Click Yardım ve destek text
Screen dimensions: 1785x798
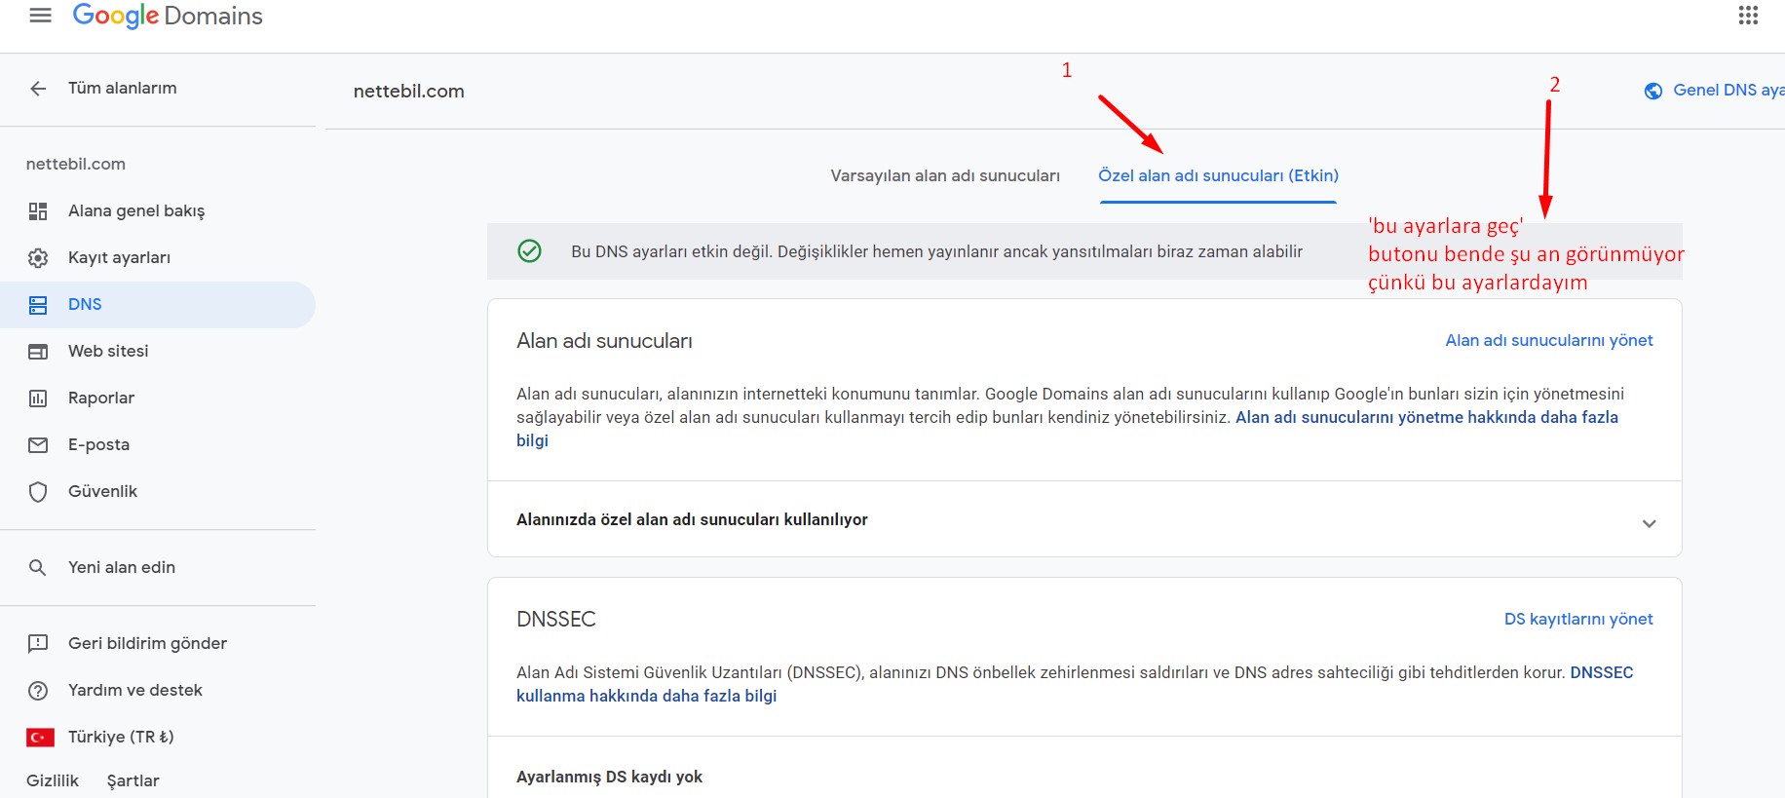pos(135,690)
